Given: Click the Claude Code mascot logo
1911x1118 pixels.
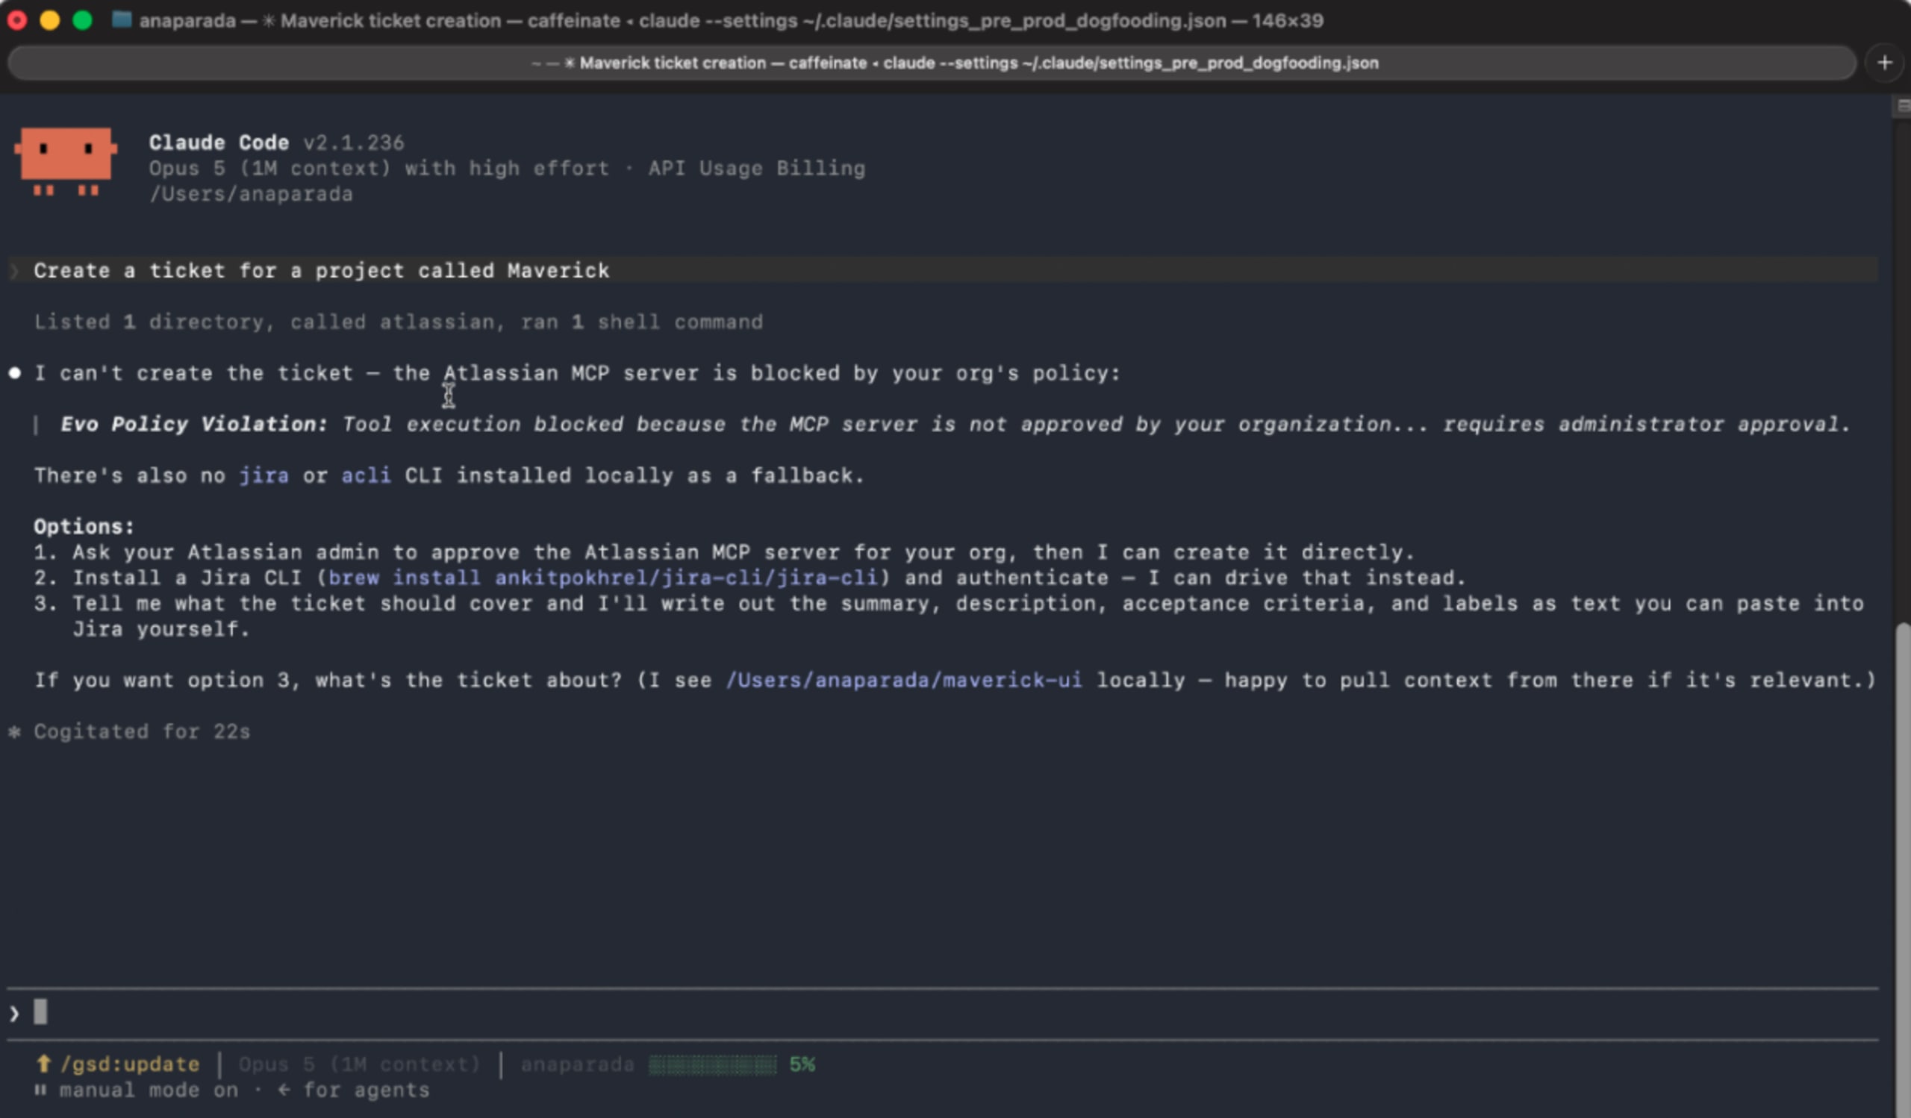Looking at the screenshot, I should 66,161.
